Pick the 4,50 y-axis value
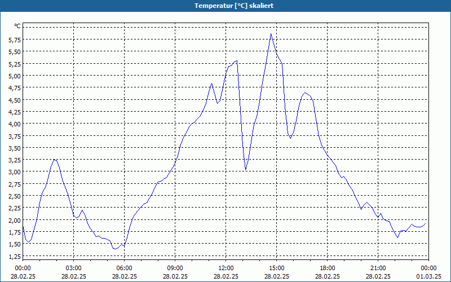Viewport: 451px width, 282px height. pyautogui.click(x=15, y=100)
